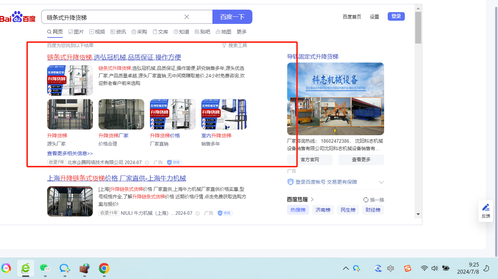Viewport: 498px width, 279px height.
Task: Open the image above 源头厂家
Action: [70, 114]
